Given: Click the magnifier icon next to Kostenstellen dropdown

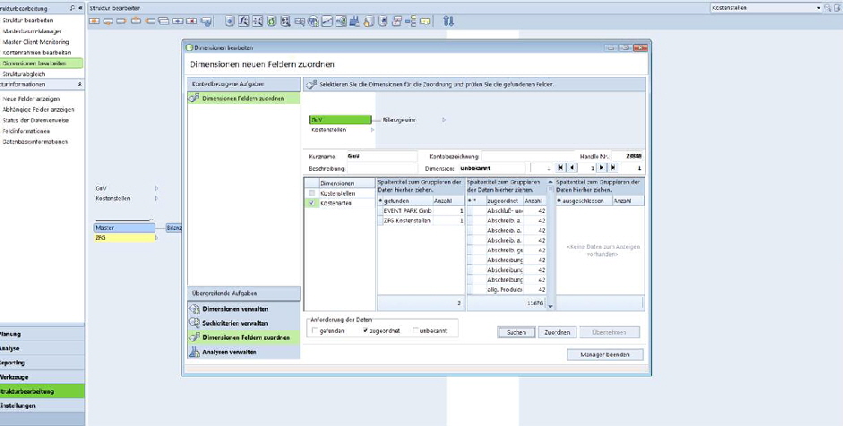Looking at the screenshot, I should tap(828, 8).
